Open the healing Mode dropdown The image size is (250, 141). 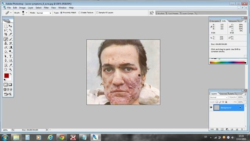tap(44, 13)
